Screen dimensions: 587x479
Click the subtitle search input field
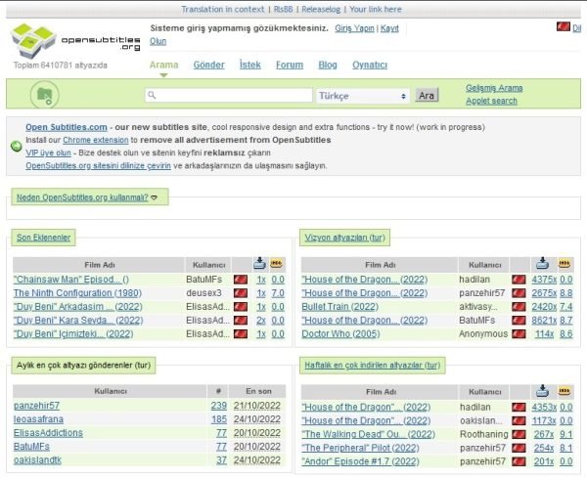click(x=228, y=95)
